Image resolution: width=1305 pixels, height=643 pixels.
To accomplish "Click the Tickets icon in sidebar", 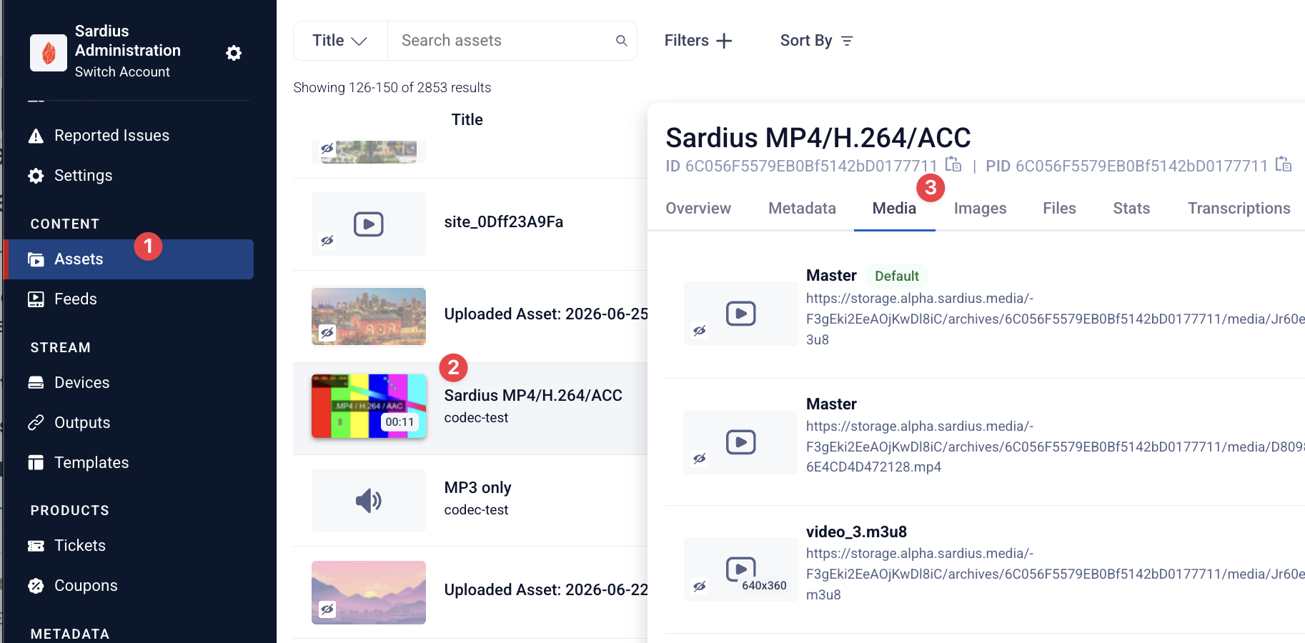I will (x=36, y=546).
